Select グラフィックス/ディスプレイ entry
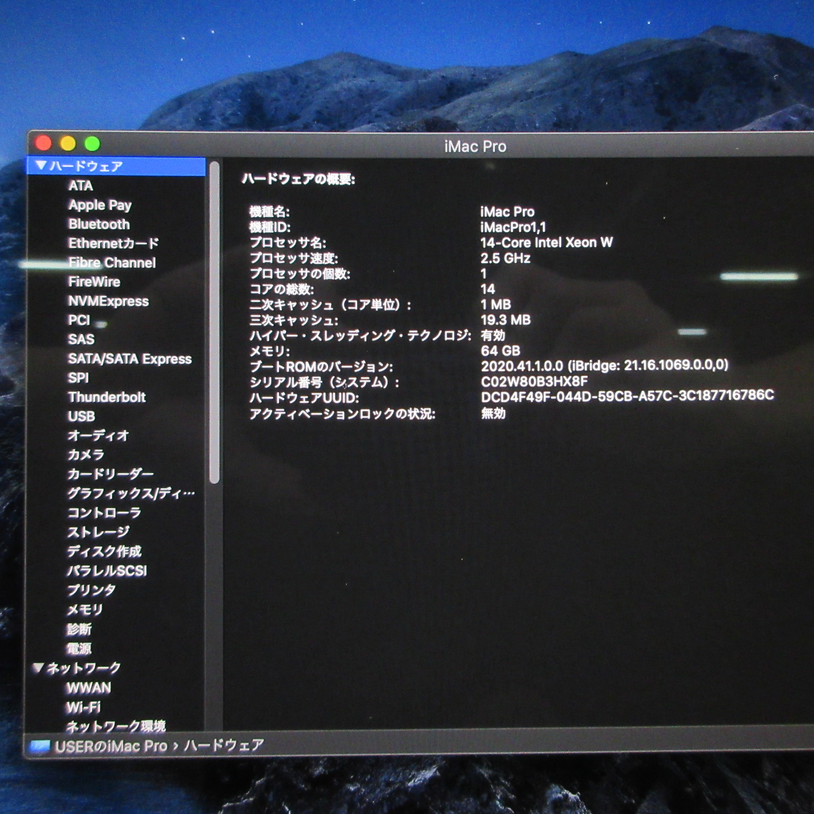 131,493
